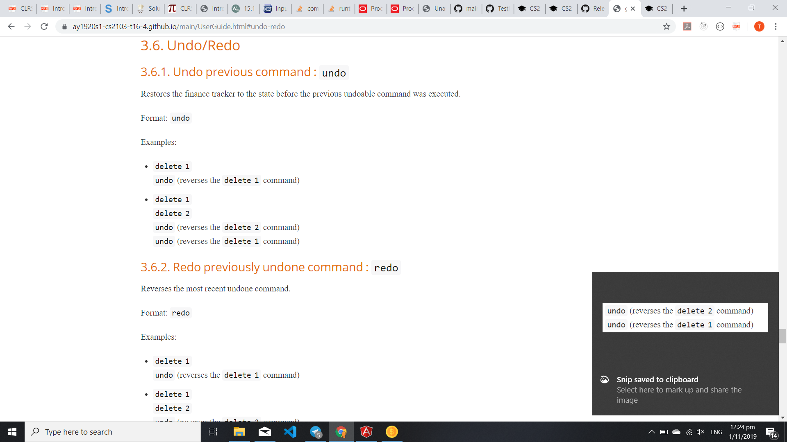Open File Explorer in the taskbar

pos(239,432)
